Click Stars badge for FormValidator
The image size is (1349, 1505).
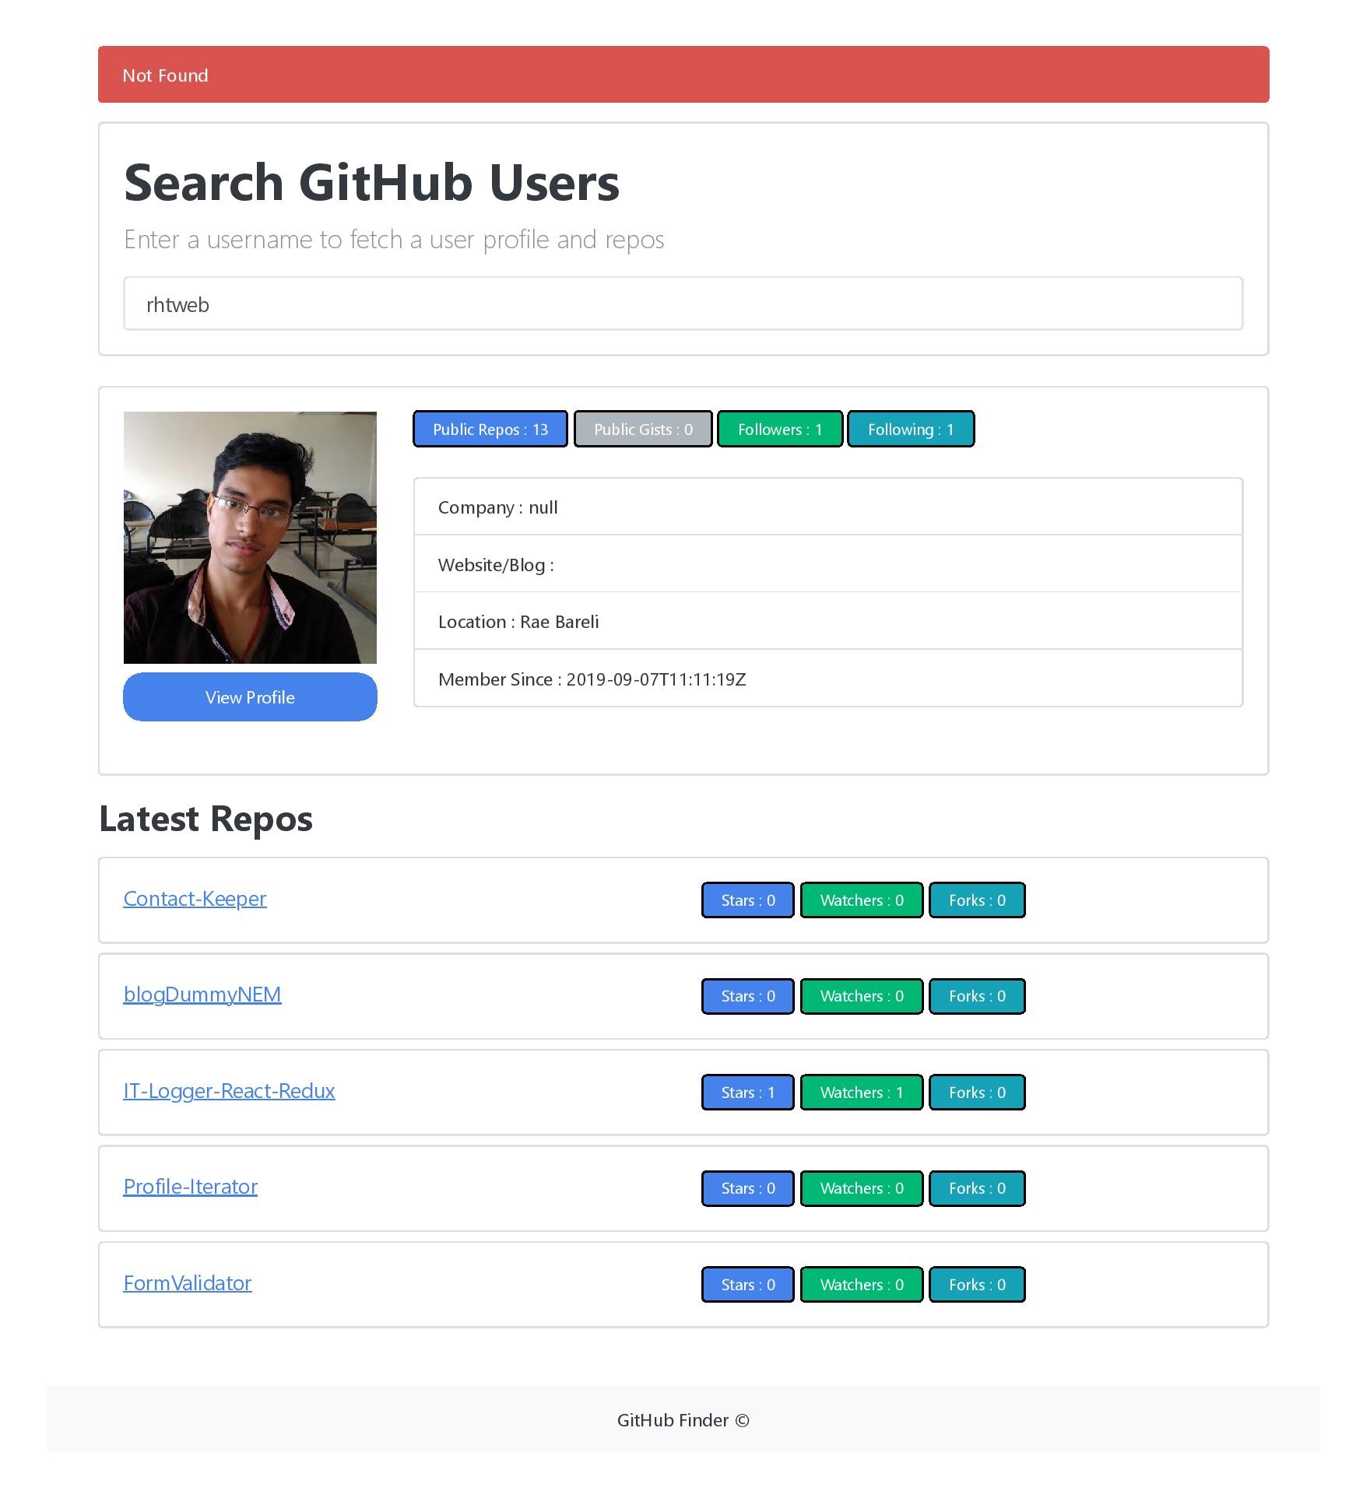pyautogui.click(x=748, y=1285)
